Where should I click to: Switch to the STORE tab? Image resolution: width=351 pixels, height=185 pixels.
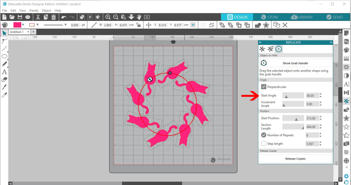click(269, 17)
